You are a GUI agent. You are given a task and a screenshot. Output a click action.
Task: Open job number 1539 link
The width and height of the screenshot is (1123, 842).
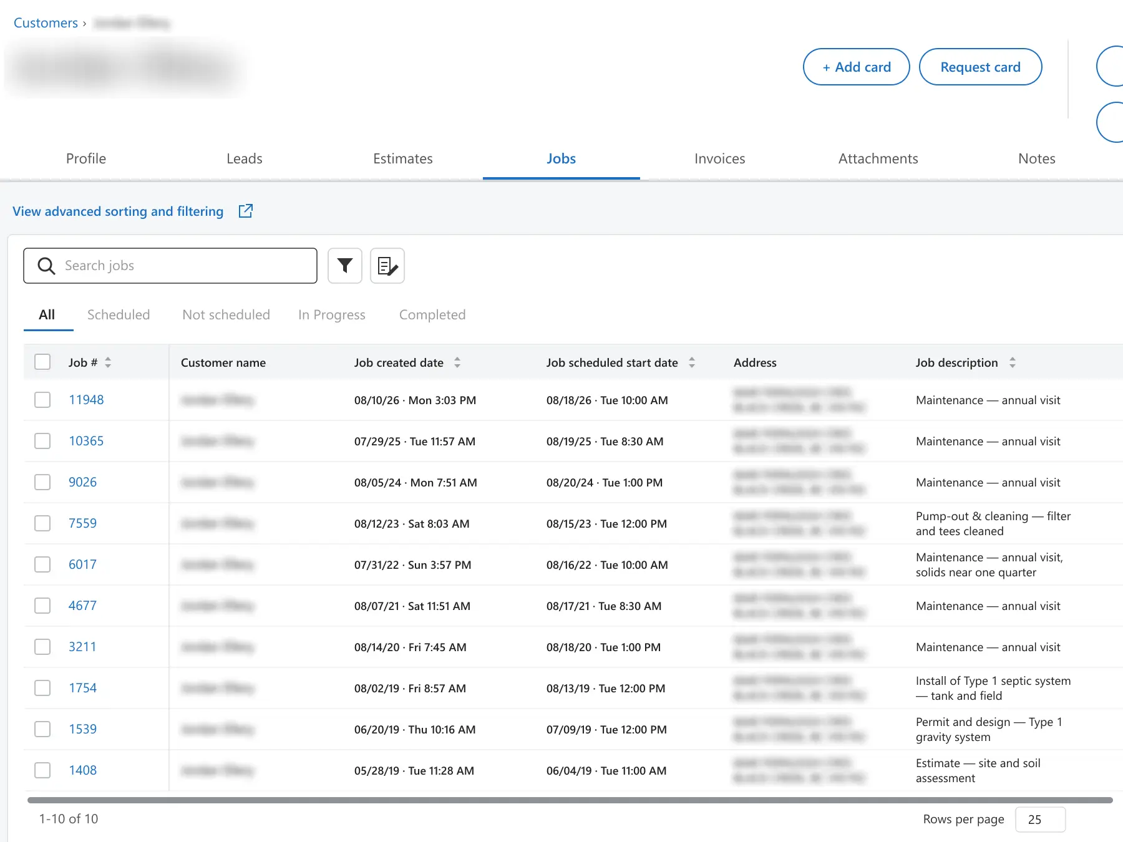(82, 729)
